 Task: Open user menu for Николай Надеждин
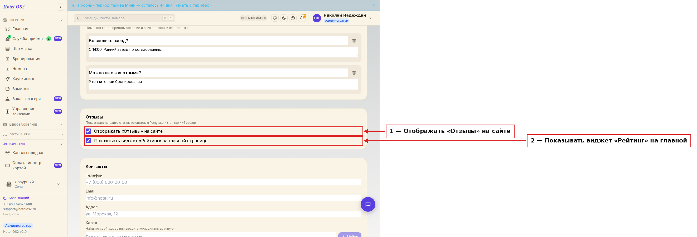coord(342,18)
